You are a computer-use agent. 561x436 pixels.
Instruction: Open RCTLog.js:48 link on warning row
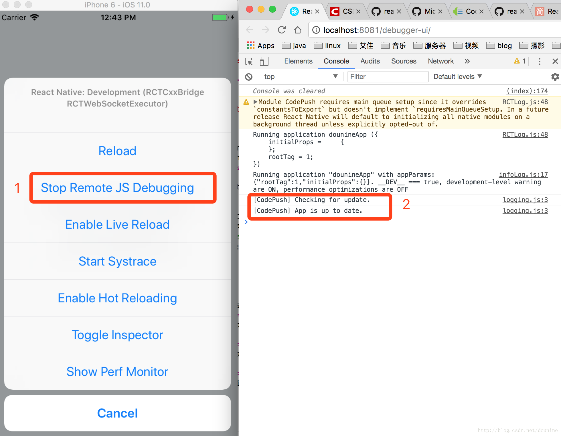pyautogui.click(x=525, y=102)
